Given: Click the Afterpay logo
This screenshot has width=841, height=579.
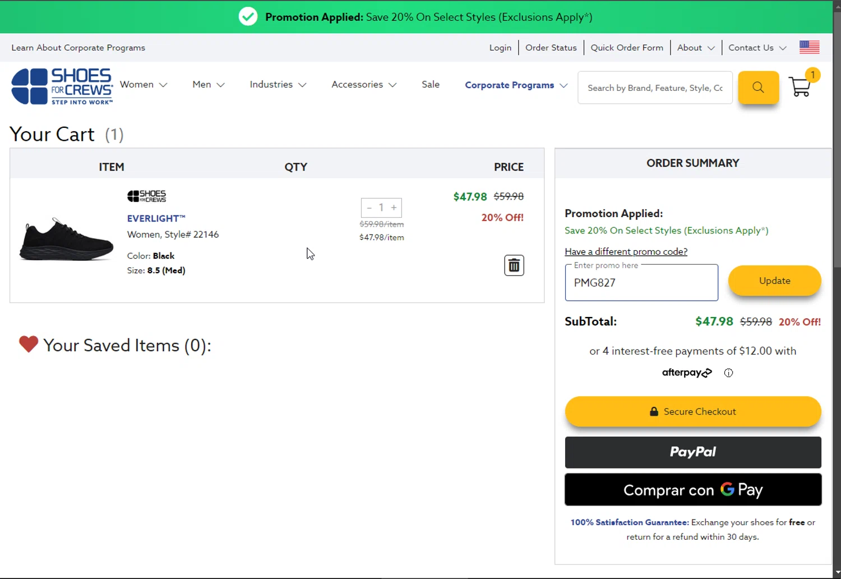Looking at the screenshot, I should (687, 373).
